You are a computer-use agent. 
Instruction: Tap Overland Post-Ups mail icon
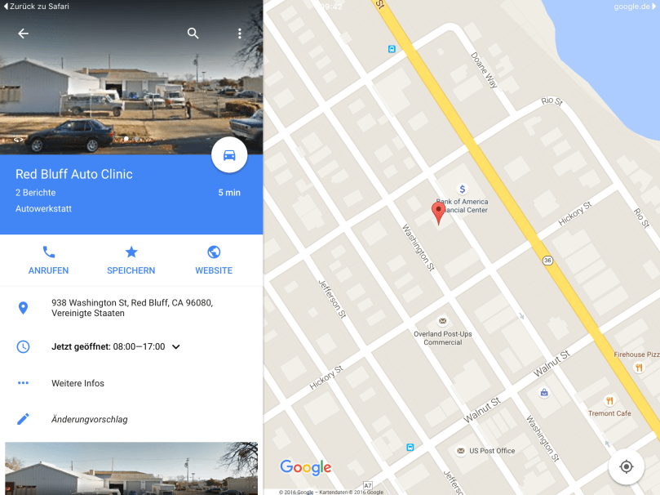[442, 321]
